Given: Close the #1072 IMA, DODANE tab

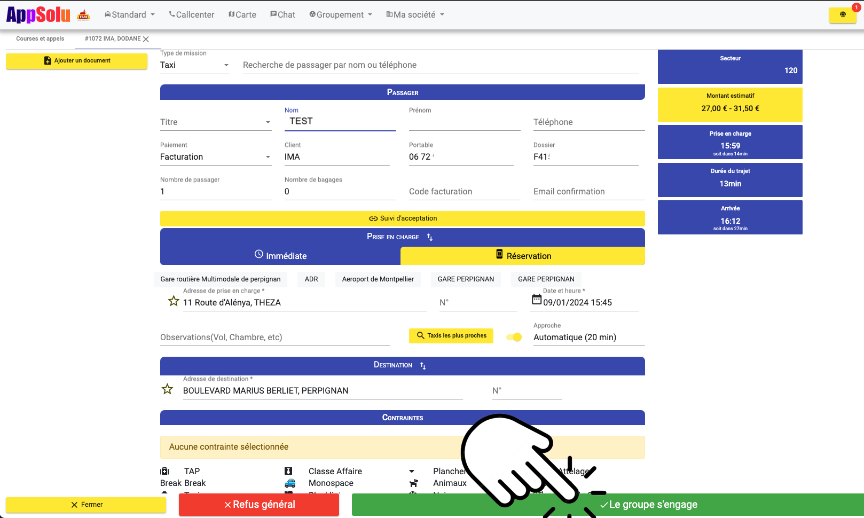Looking at the screenshot, I should click(146, 39).
